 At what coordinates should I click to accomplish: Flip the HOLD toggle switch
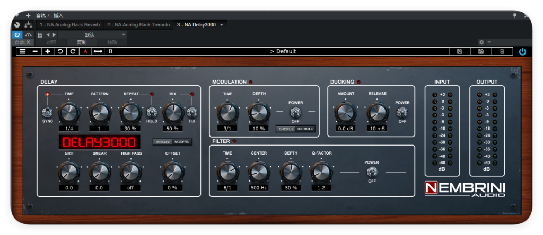tap(151, 112)
